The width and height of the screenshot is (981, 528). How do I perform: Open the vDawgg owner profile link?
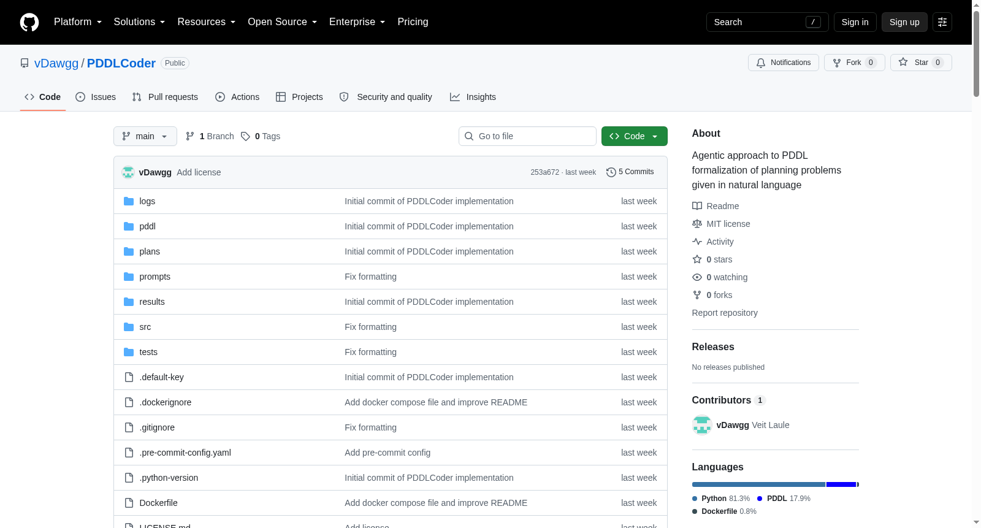pyautogui.click(x=56, y=63)
